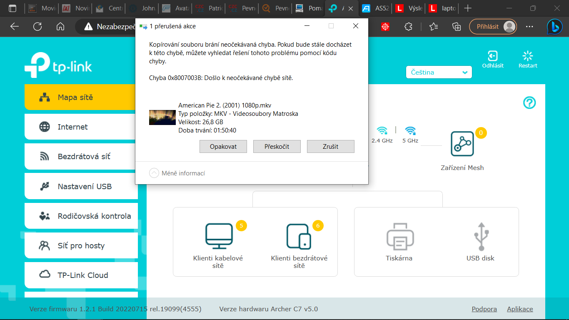Open the Čeština language dropdown

(x=439, y=72)
